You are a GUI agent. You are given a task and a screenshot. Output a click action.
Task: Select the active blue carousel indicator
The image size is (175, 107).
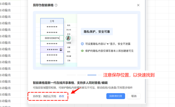click(x=92, y=75)
